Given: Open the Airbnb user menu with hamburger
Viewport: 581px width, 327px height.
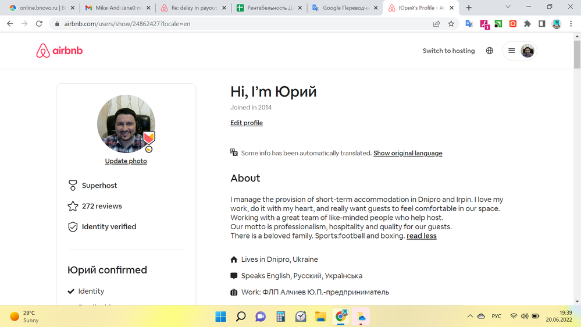Looking at the screenshot, I should [512, 51].
